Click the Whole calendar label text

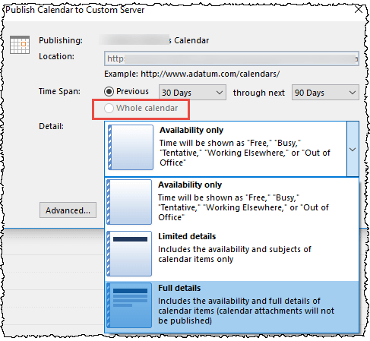(x=147, y=108)
